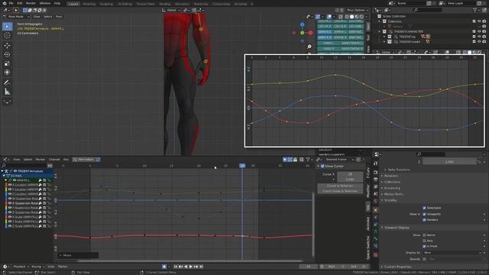Open the Pose Mode dropdown
Viewport: 489px width, 275px height.
(16, 17)
